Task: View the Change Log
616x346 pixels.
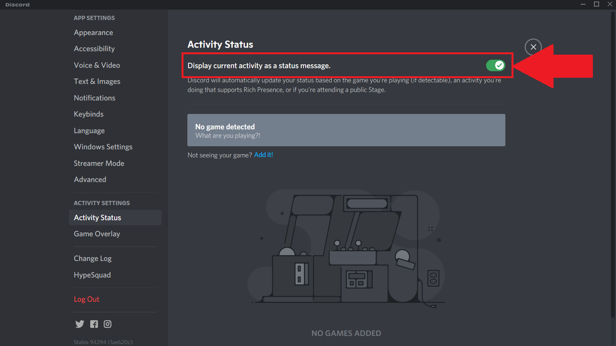Action: pyautogui.click(x=93, y=259)
